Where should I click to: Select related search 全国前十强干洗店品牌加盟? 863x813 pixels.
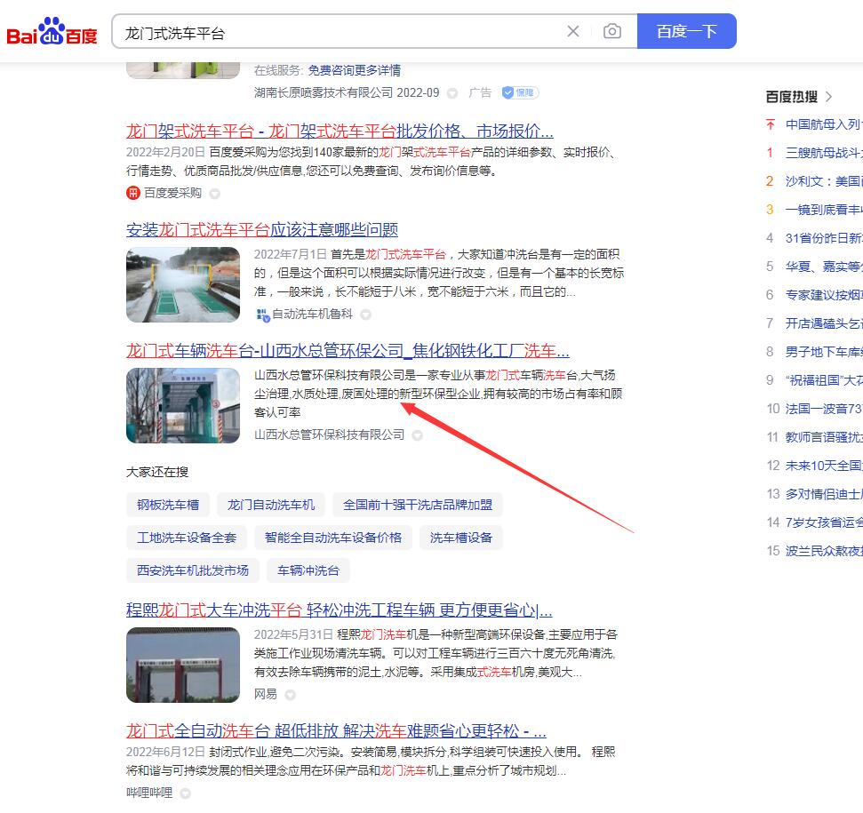coord(417,505)
